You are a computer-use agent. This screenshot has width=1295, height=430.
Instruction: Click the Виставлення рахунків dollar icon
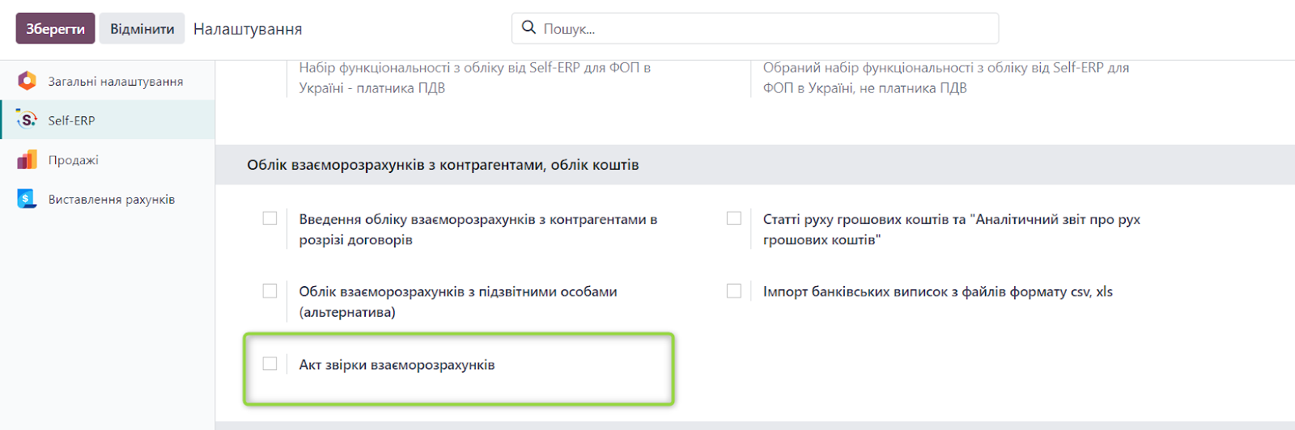27,199
